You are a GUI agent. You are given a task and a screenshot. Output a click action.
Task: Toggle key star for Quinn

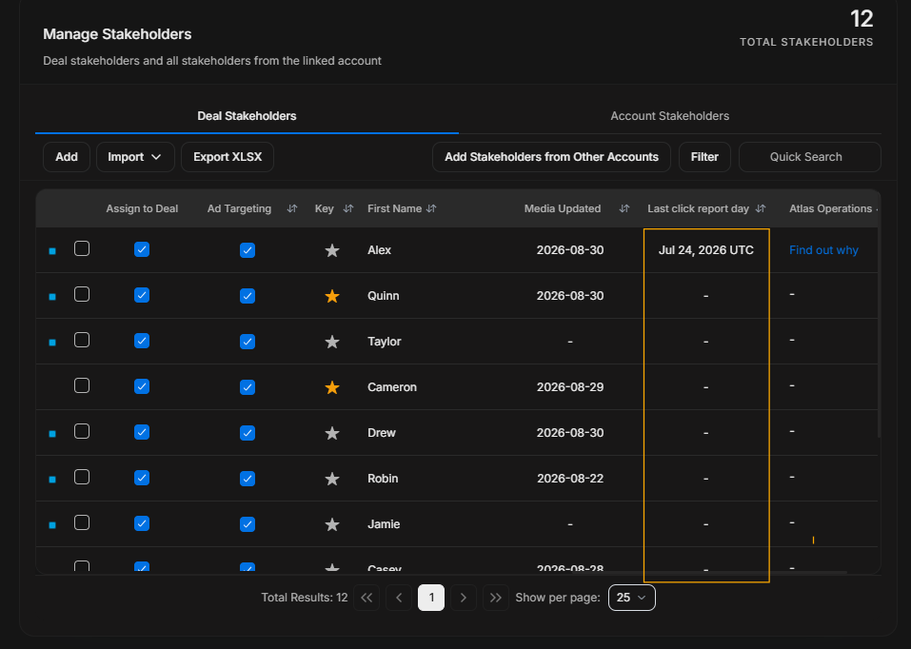click(x=332, y=296)
